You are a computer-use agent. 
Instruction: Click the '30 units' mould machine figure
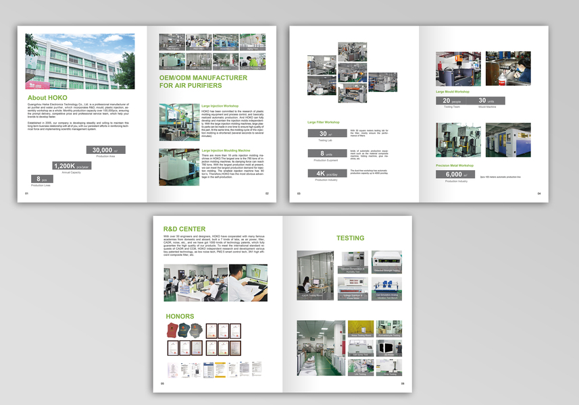pyautogui.click(x=486, y=101)
